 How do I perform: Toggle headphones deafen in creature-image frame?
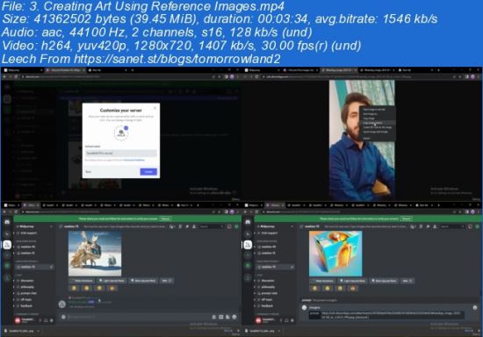(x=46, y=320)
